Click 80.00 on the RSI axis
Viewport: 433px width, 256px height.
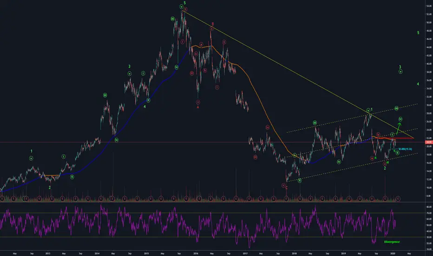pos(429,207)
